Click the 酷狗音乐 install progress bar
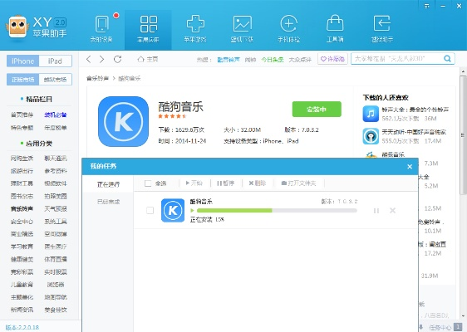 coord(277,211)
